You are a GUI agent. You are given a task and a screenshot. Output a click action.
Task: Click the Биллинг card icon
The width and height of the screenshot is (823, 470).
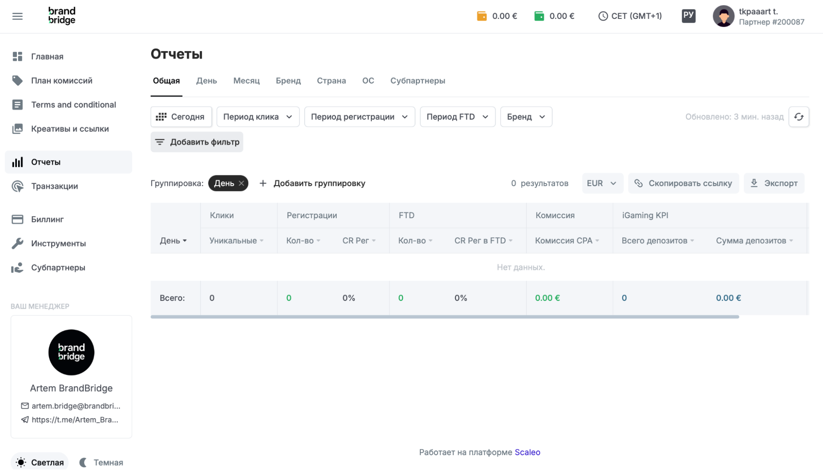[x=17, y=219]
